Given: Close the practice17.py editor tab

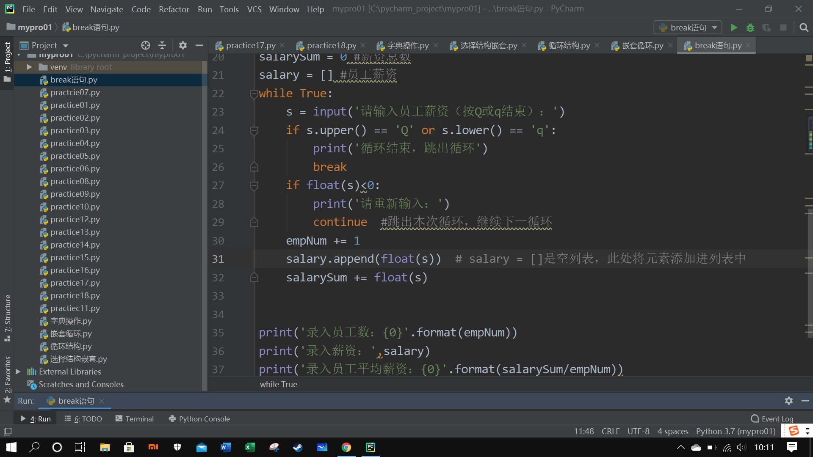Looking at the screenshot, I should (282, 45).
